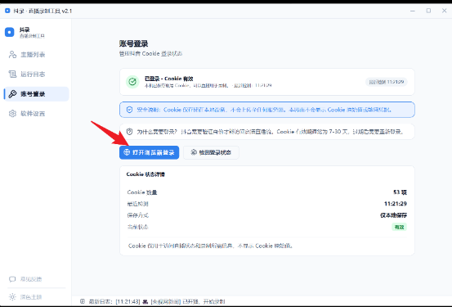Click the green checkmark login status icon
452x307 pixels.
point(132,82)
